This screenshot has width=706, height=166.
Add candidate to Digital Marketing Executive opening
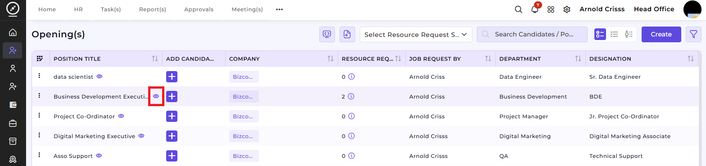coord(172,136)
